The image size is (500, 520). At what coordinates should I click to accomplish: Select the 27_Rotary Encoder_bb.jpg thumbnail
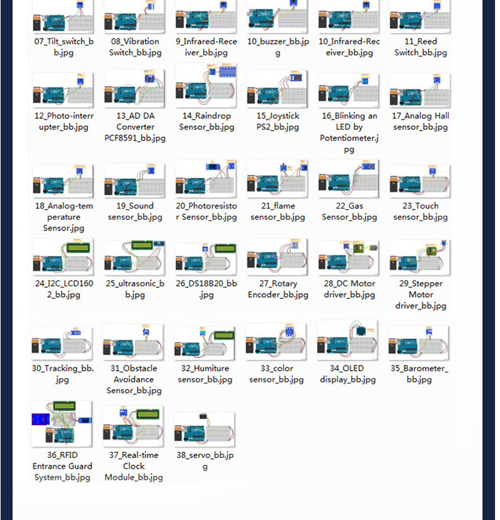(277, 257)
